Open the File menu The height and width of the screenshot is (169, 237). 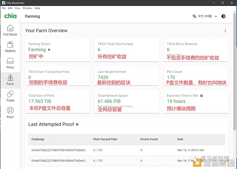(4, 8)
